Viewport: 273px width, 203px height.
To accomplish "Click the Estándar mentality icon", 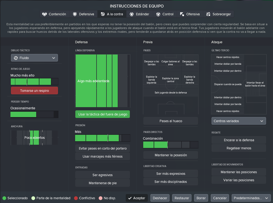I will pyautogui.click(x=132, y=14).
